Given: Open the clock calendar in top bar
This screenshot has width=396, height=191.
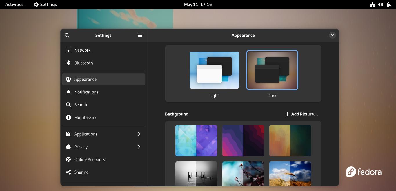Looking at the screenshot, I should (x=198, y=5).
